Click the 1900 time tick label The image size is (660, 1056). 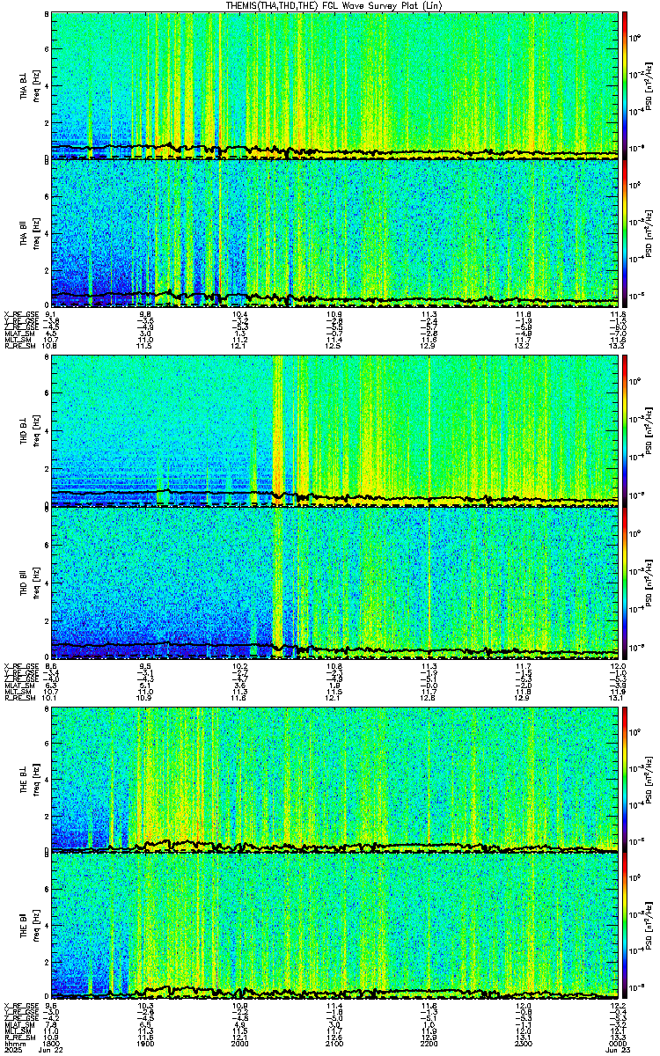click(x=146, y=1043)
